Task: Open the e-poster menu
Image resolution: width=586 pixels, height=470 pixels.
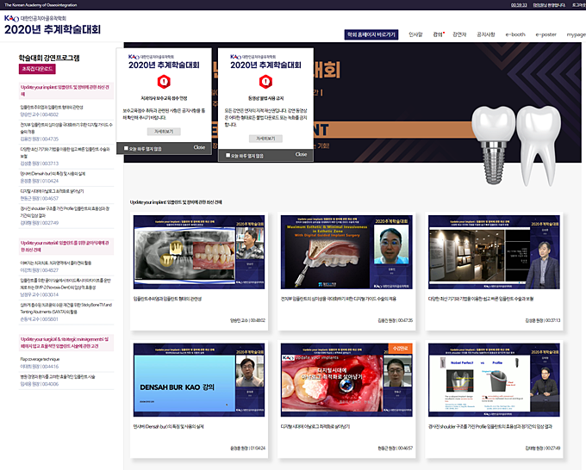Action: pos(545,34)
